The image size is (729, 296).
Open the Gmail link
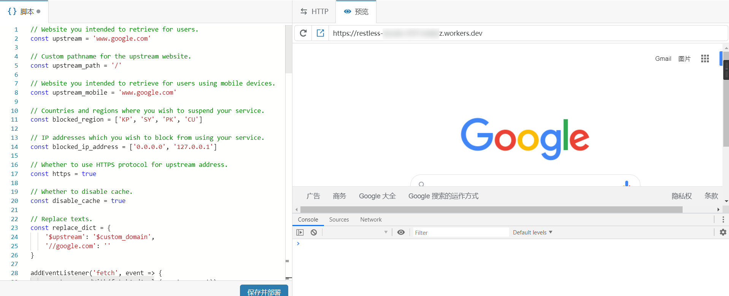point(663,59)
